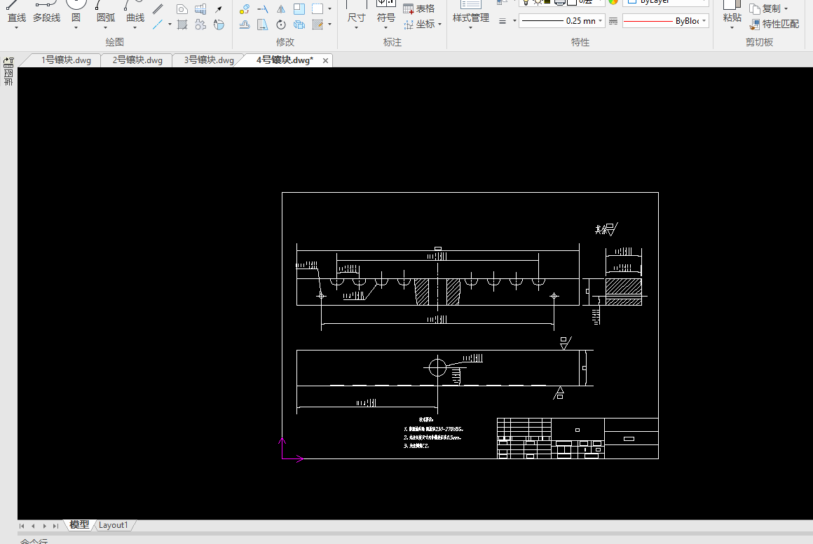Screen dimensions: 813x544
Task: Switch to the Layout1 tab
Action: point(113,525)
